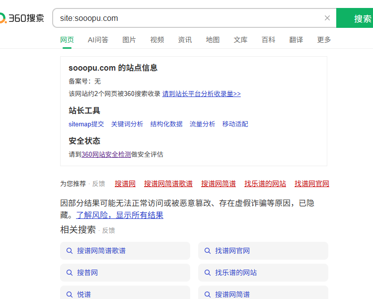Viewport: 373px width, 299px height.
Task: Open the 地图 tab
Action: [213, 40]
